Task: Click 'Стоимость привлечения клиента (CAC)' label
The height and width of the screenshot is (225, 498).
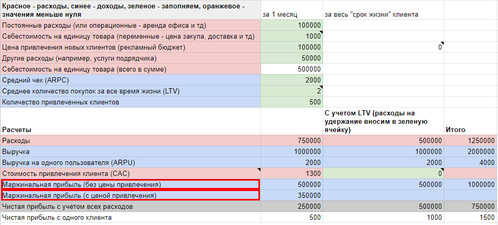Action: click(131, 173)
